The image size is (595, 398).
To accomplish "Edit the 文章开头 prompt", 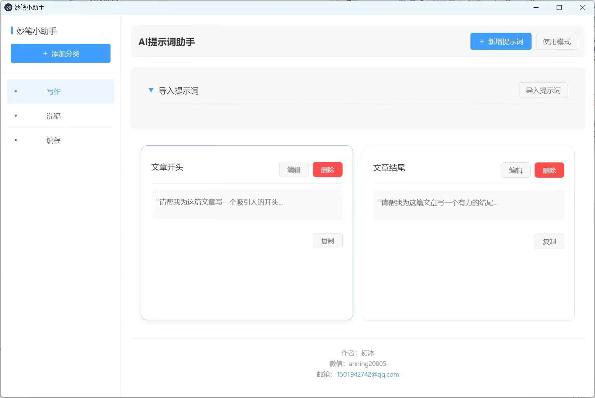I will point(294,170).
